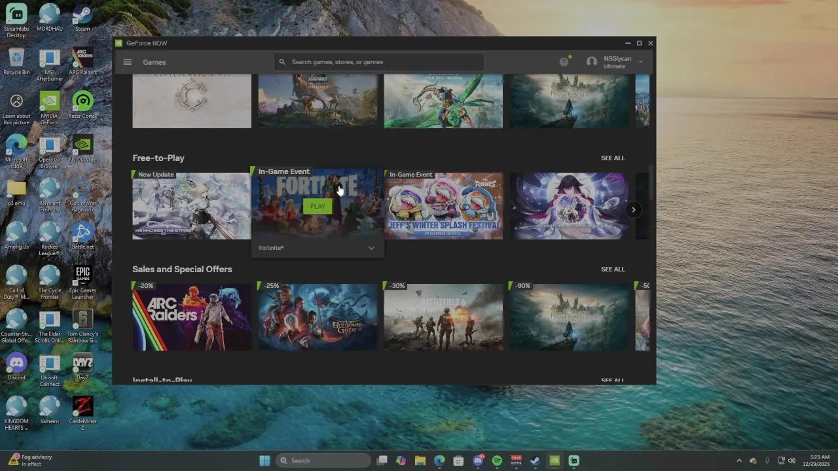838x471 pixels.
Task: Select the Battlefield 6 -30% sale thumbnail
Action: [x=443, y=317]
